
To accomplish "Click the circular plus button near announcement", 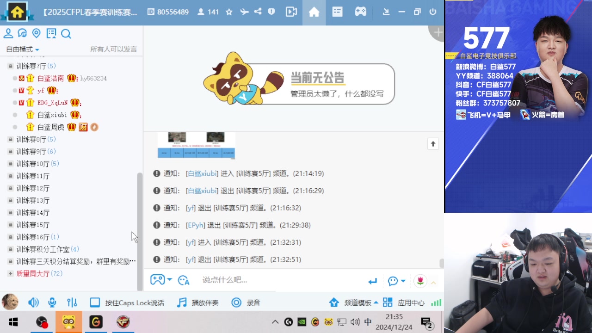I will pyautogui.click(x=437, y=33).
